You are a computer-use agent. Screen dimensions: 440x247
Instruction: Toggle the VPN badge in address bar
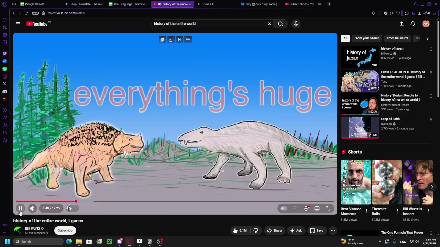35,13
